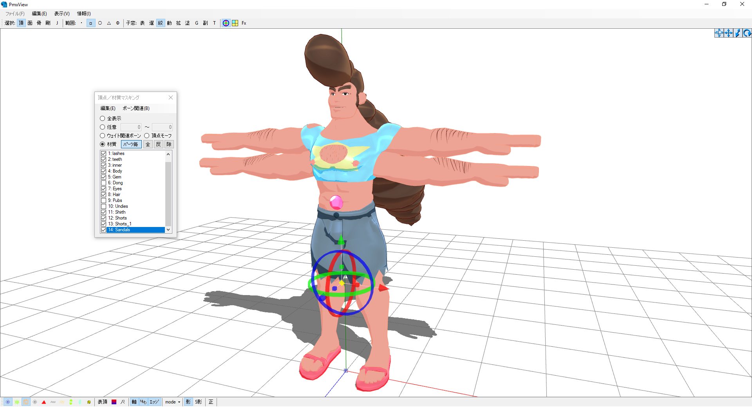Select rigid body (剛) selection mode

click(48, 23)
